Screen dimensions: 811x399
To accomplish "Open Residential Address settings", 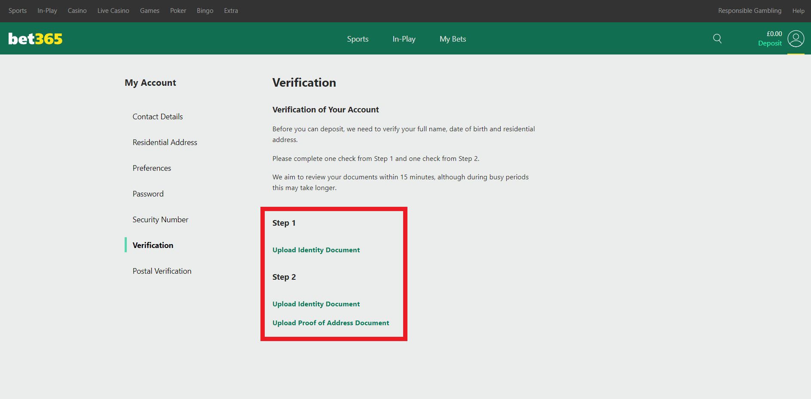I will [165, 142].
